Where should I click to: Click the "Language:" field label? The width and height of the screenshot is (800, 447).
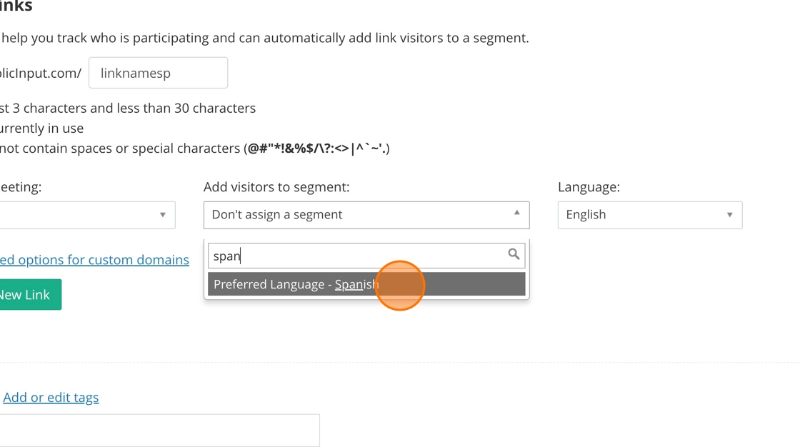pyautogui.click(x=589, y=187)
